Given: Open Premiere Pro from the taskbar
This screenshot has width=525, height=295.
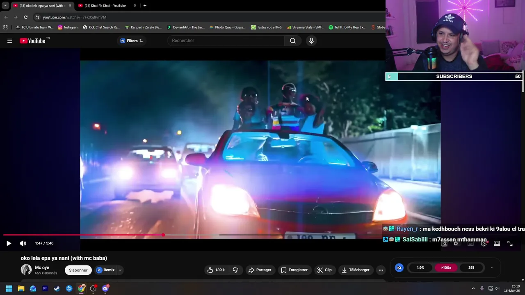Looking at the screenshot, I should pyautogui.click(x=45, y=288).
